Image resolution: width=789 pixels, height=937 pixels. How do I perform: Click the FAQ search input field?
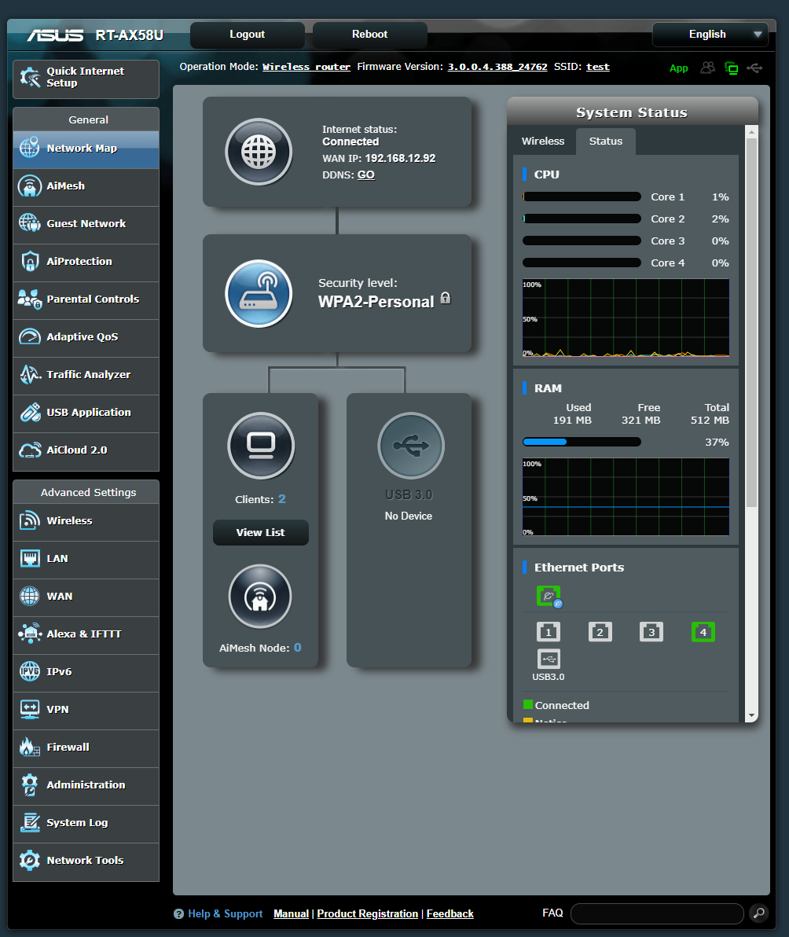(657, 913)
